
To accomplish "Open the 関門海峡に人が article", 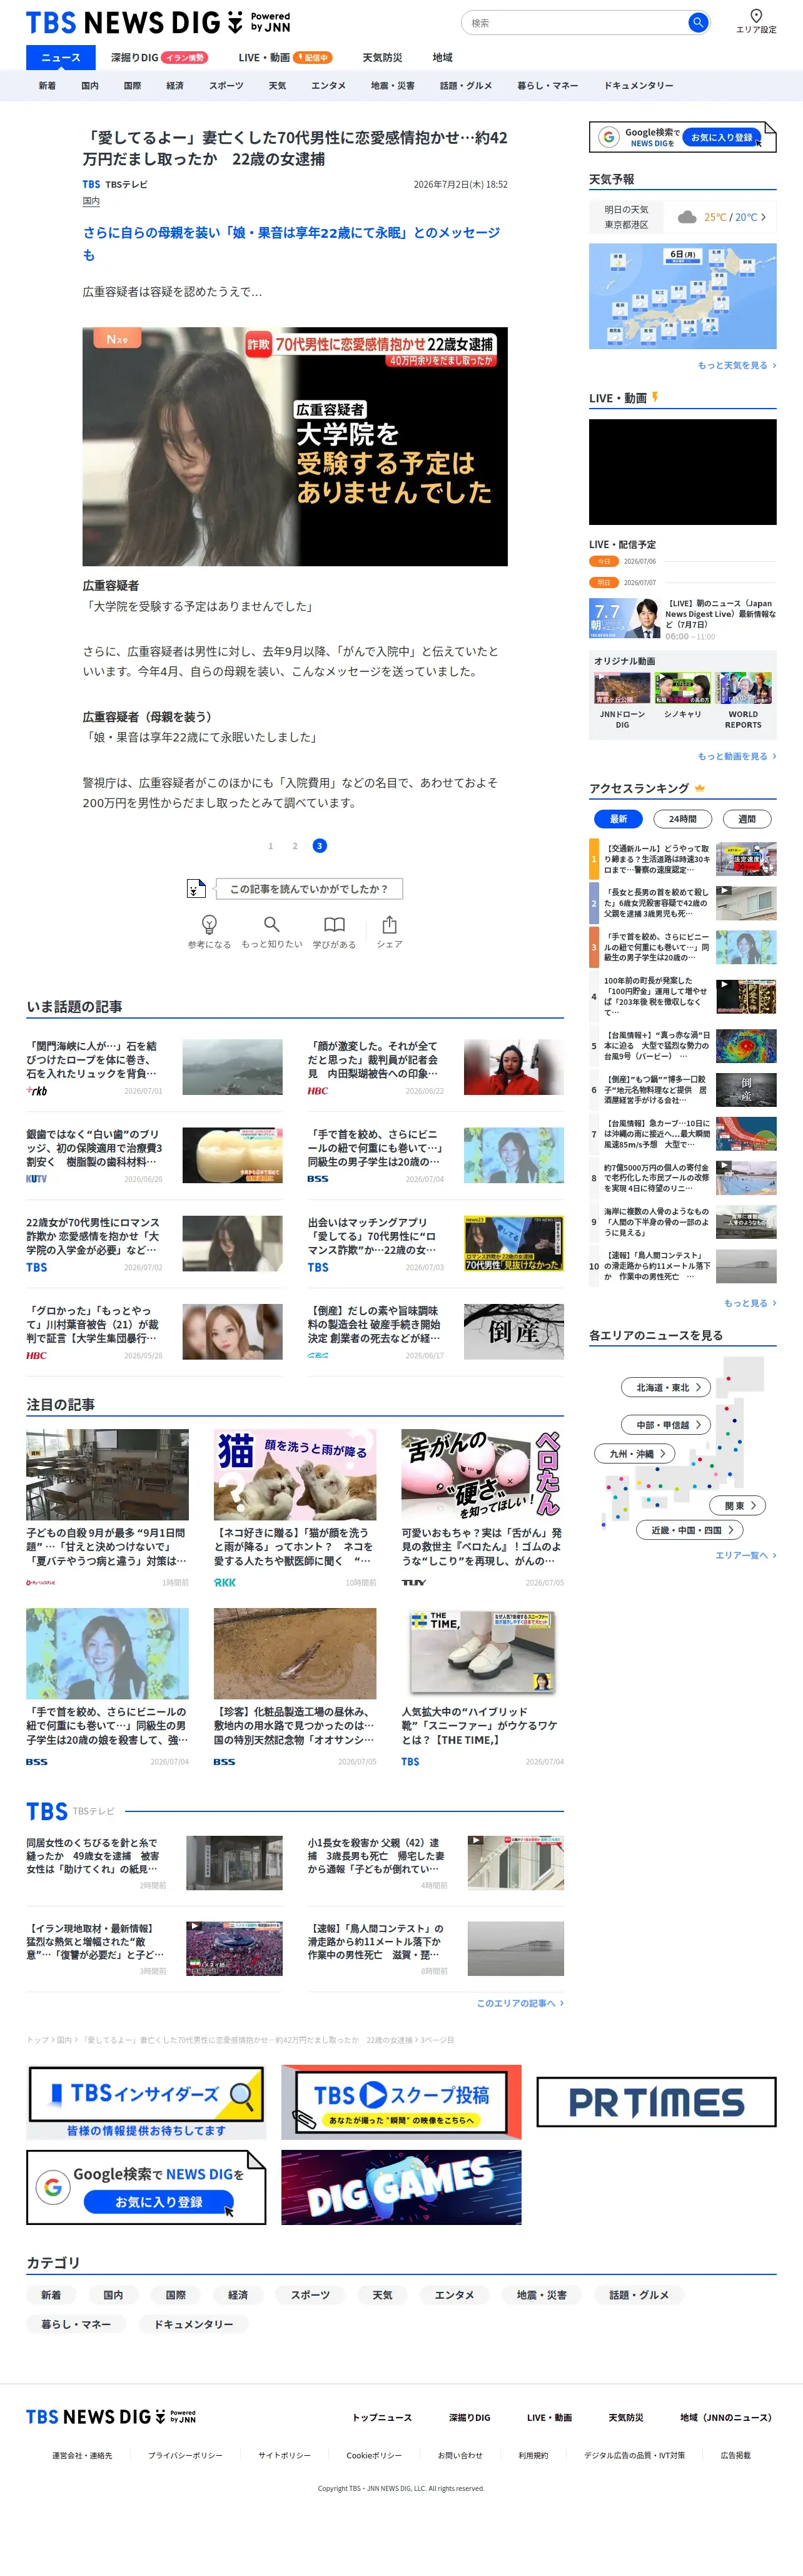I will pos(154,1067).
